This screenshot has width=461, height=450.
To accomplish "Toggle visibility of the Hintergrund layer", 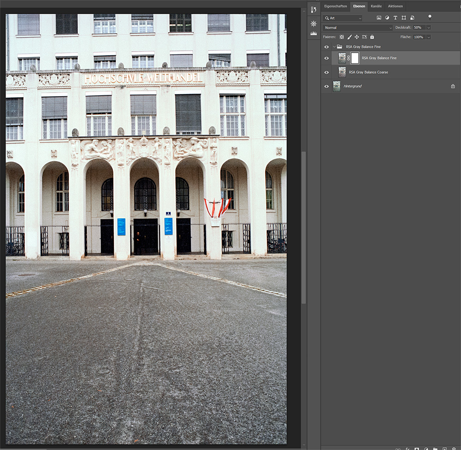I will (x=326, y=86).
